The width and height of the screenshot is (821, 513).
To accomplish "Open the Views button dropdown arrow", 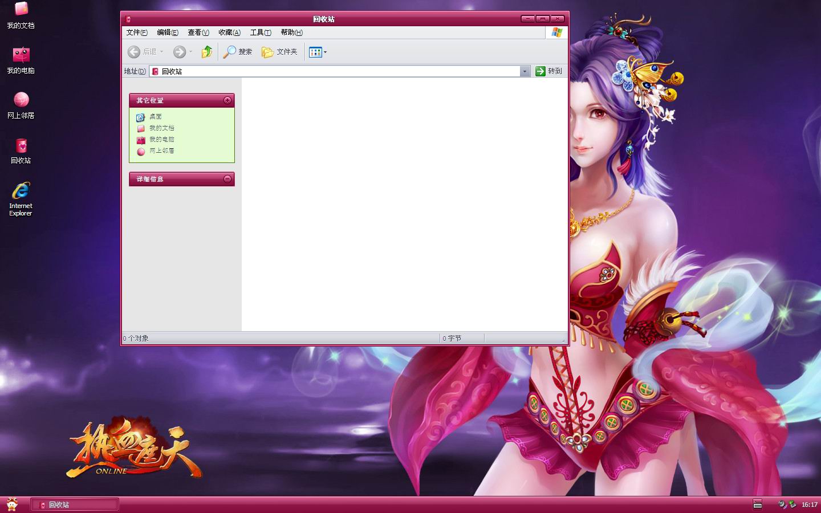I will pos(326,52).
